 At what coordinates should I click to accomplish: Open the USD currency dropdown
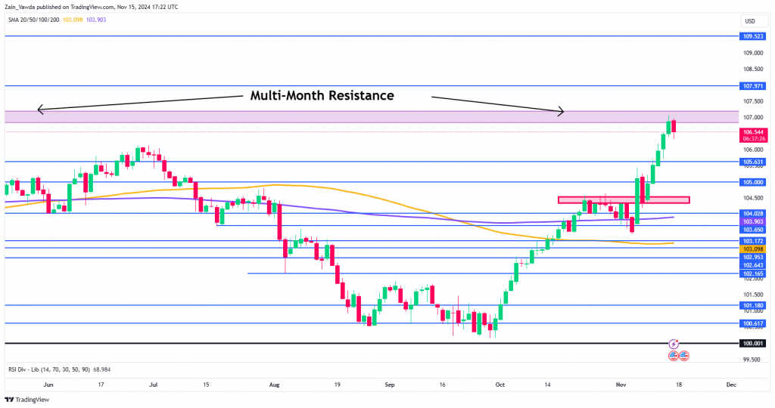pyautogui.click(x=750, y=21)
